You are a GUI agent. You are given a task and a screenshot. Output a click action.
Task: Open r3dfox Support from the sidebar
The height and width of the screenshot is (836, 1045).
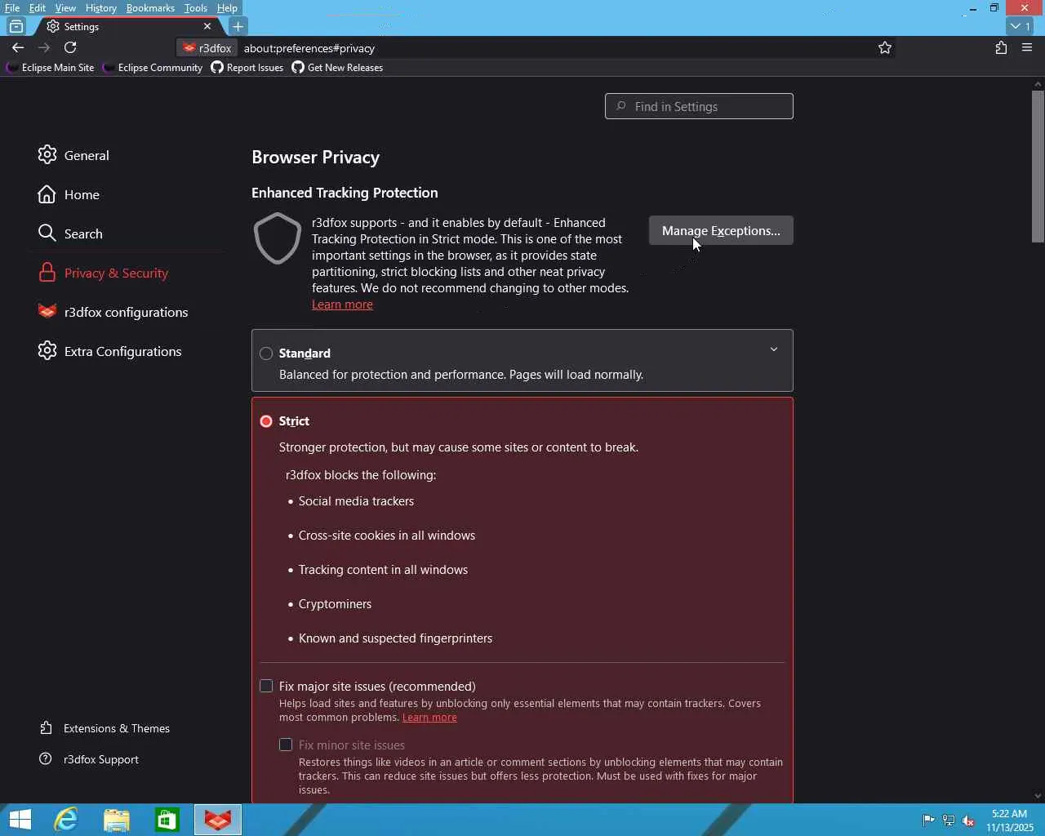(x=89, y=759)
